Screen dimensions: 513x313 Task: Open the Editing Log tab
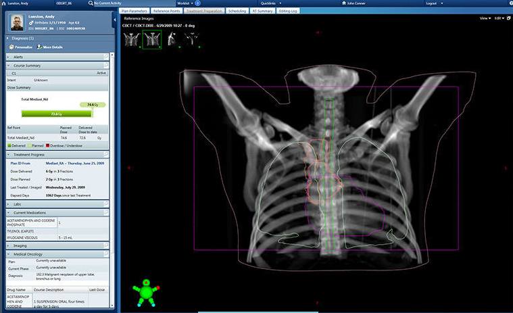[x=288, y=11]
